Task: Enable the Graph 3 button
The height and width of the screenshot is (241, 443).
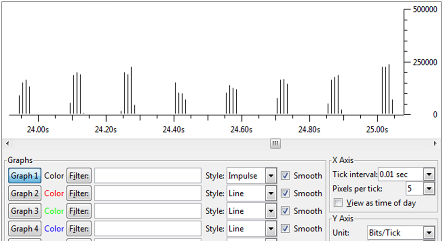Action: coord(25,211)
